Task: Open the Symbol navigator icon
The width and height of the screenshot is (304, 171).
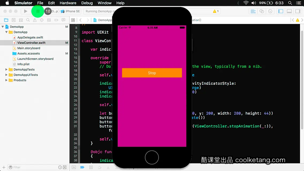Action: click(21, 20)
